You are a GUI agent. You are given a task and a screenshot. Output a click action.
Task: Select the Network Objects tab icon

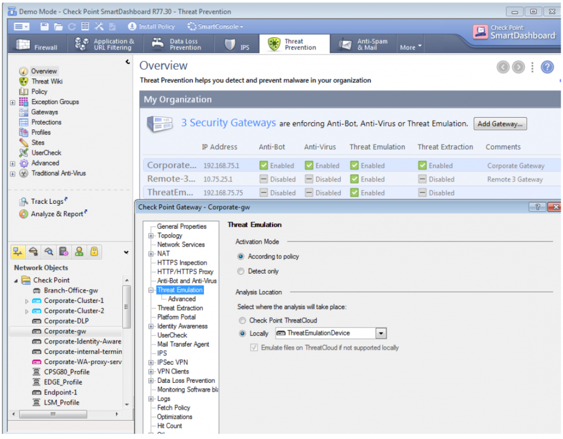coord(17,252)
